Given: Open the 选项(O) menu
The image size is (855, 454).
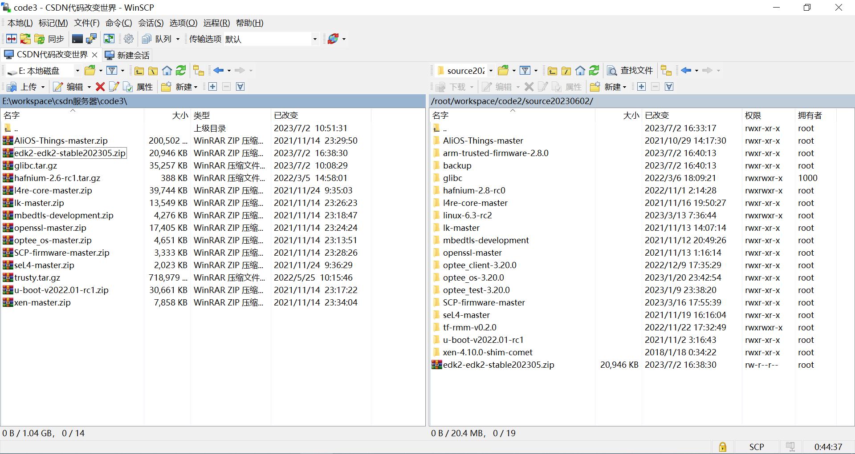Looking at the screenshot, I should 183,23.
